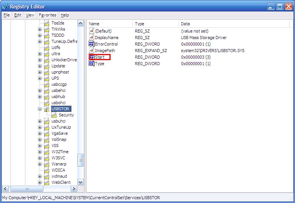This screenshot has width=295, height=203.
Task: Click the usbohci folder icon
Action: tap(46, 103)
